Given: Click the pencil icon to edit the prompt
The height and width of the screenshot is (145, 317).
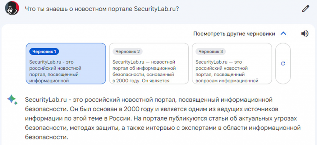Looking at the screenshot, I should tap(305, 9).
